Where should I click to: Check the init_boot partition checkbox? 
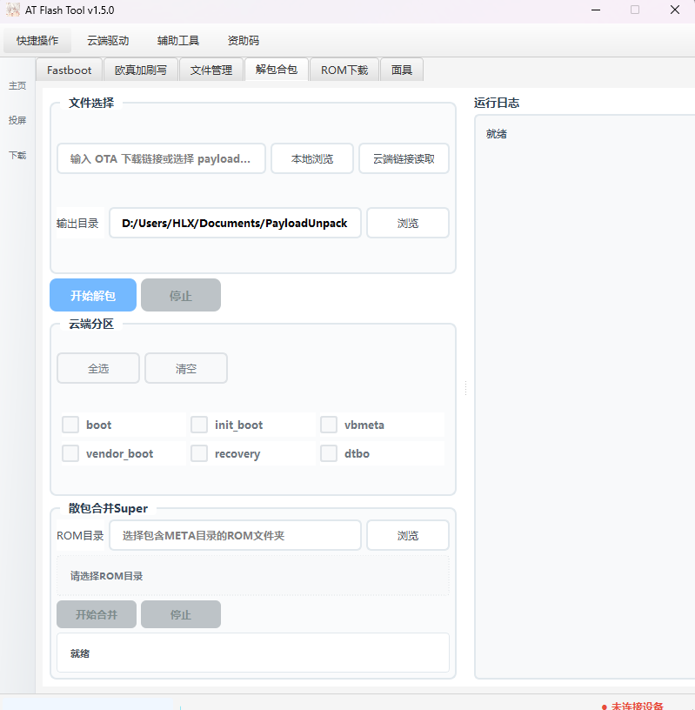pos(199,425)
